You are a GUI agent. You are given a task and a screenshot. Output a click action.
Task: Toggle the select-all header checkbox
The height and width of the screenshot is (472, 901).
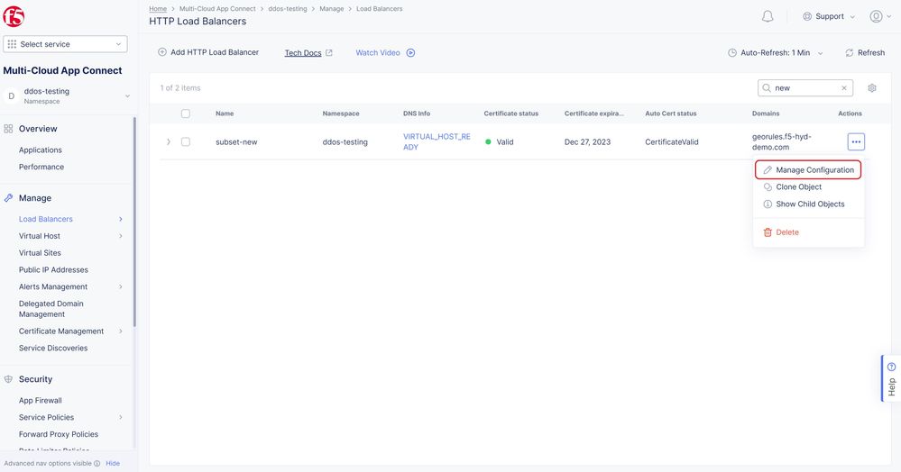point(186,113)
